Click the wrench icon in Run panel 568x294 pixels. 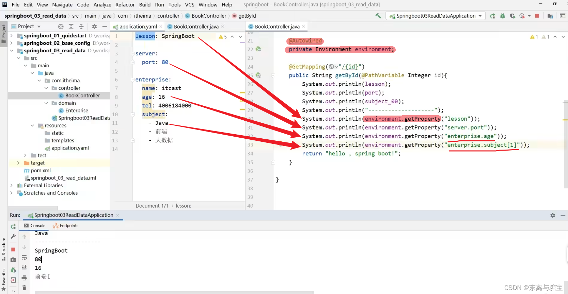[13, 236]
